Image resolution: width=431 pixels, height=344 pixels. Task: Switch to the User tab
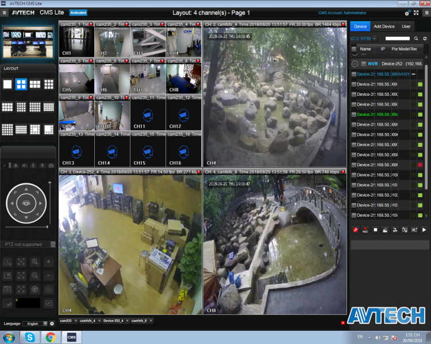click(x=406, y=26)
